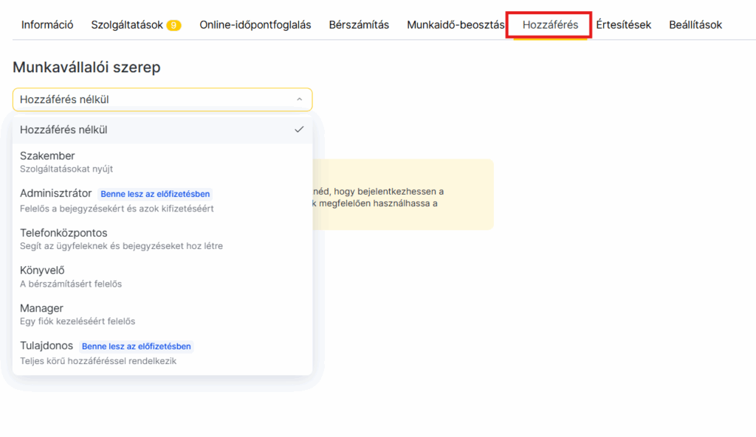Open the Beállítások tab

click(x=695, y=25)
